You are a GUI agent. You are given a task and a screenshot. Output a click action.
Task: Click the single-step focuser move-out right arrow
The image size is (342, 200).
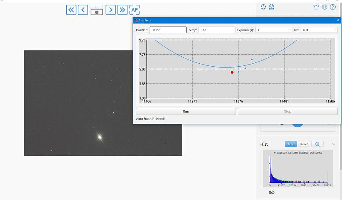(x=111, y=10)
